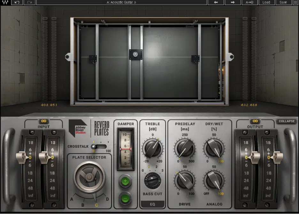
Task: Click the Predelay 500 marking
Action: (x=191, y=161)
